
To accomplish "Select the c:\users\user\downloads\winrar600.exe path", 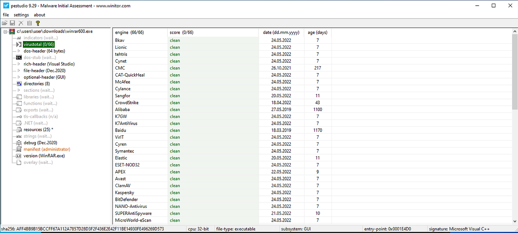I will coord(55,31).
